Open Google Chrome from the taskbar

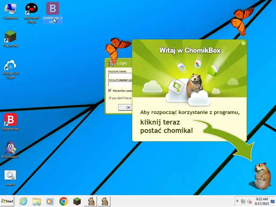[64, 201]
